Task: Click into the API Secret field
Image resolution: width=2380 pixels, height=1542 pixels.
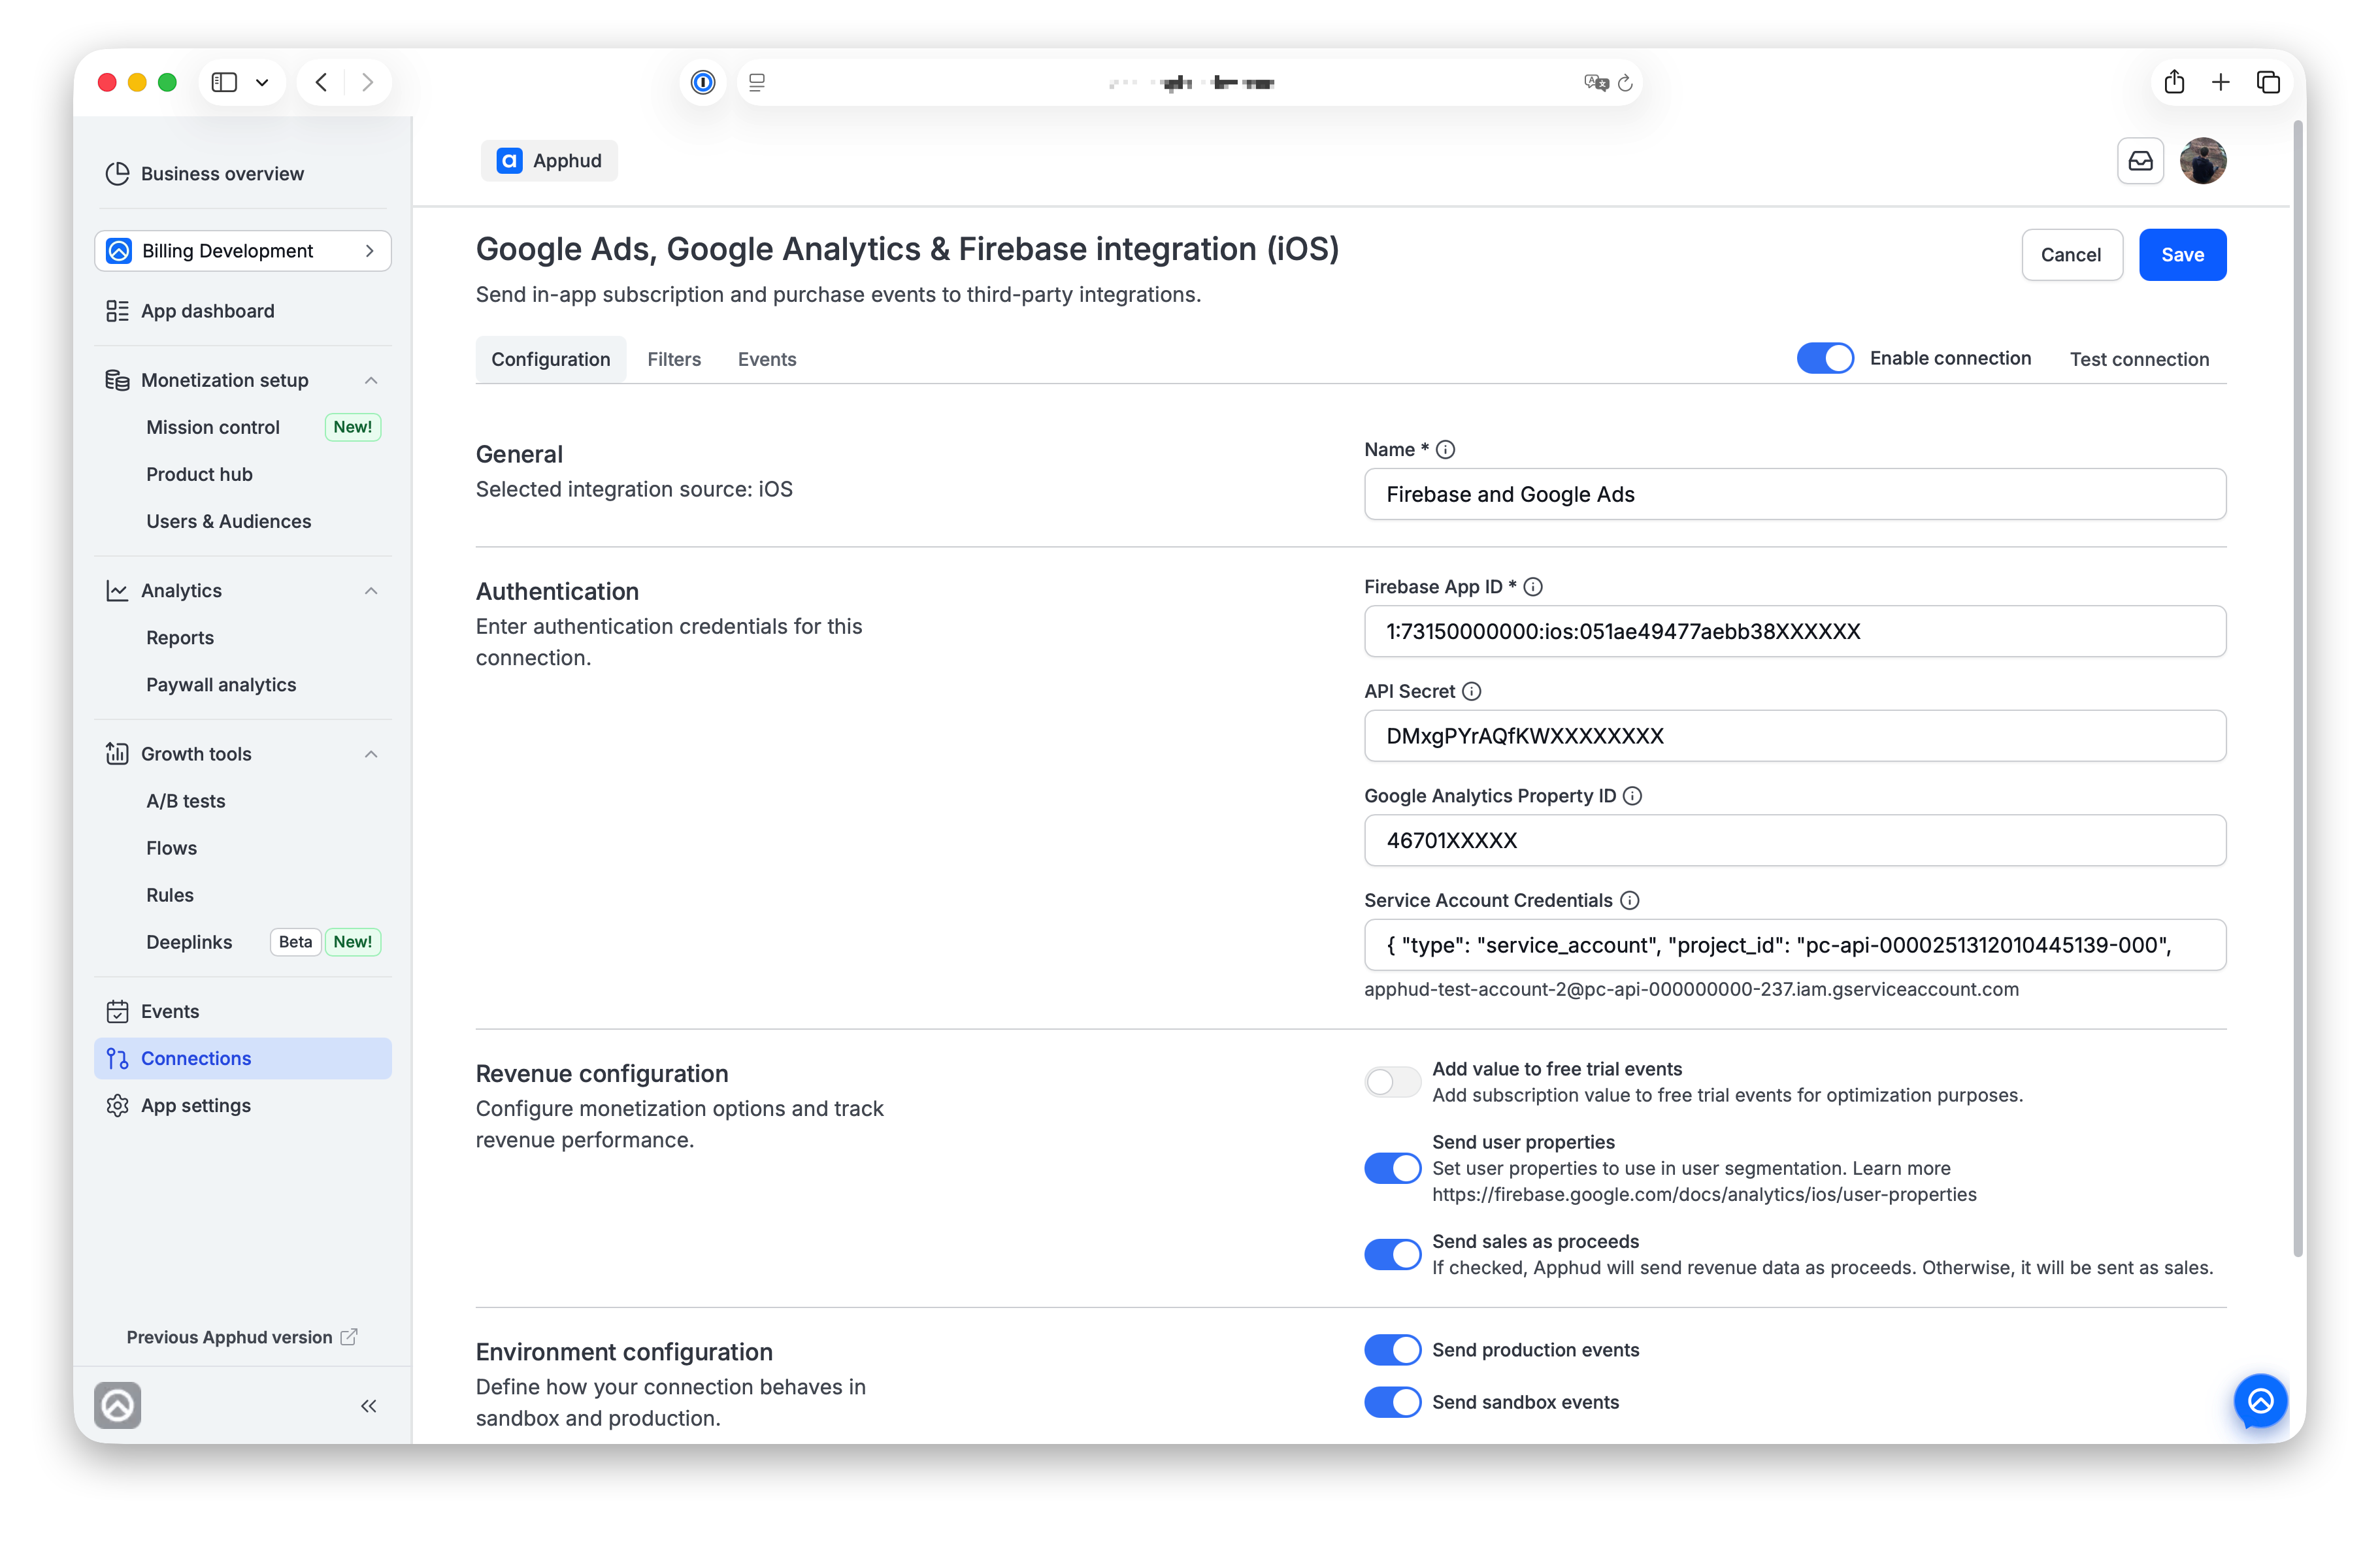Action: click(1795, 736)
